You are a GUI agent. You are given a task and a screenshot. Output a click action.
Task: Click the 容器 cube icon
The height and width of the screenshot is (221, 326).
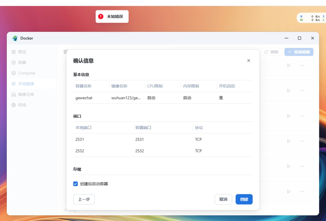coord(14,63)
